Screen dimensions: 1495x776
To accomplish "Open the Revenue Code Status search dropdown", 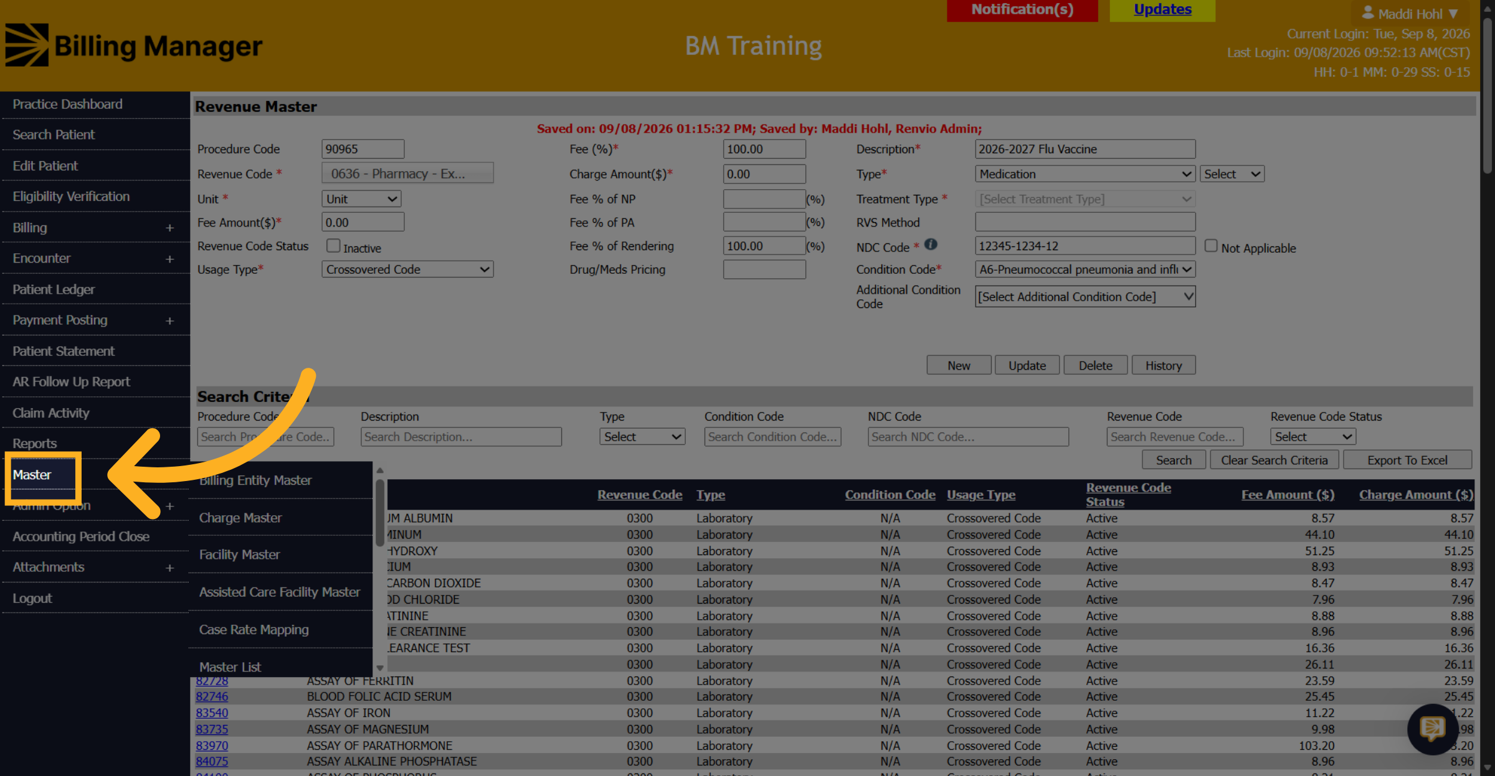I will (x=1313, y=437).
